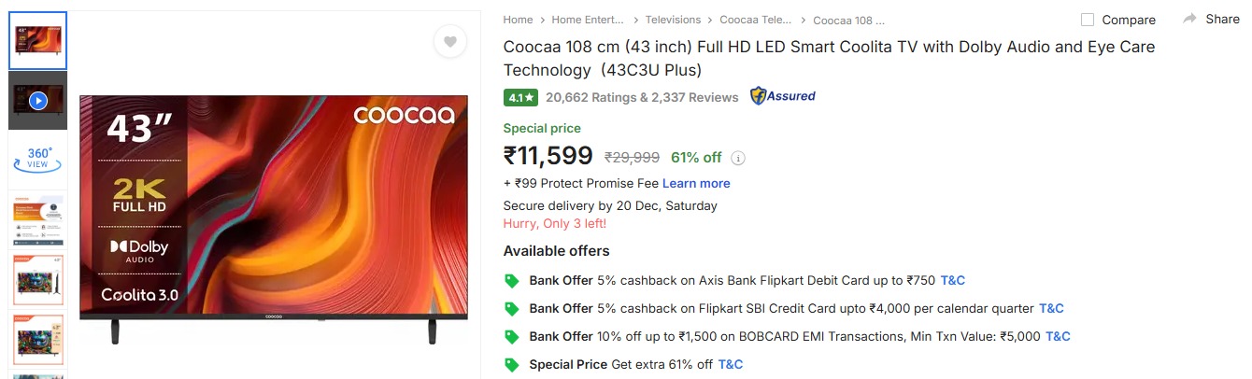Image resolution: width=1252 pixels, height=379 pixels.
Task: Click Learn more for Protect Promise Fee
Action: [696, 183]
